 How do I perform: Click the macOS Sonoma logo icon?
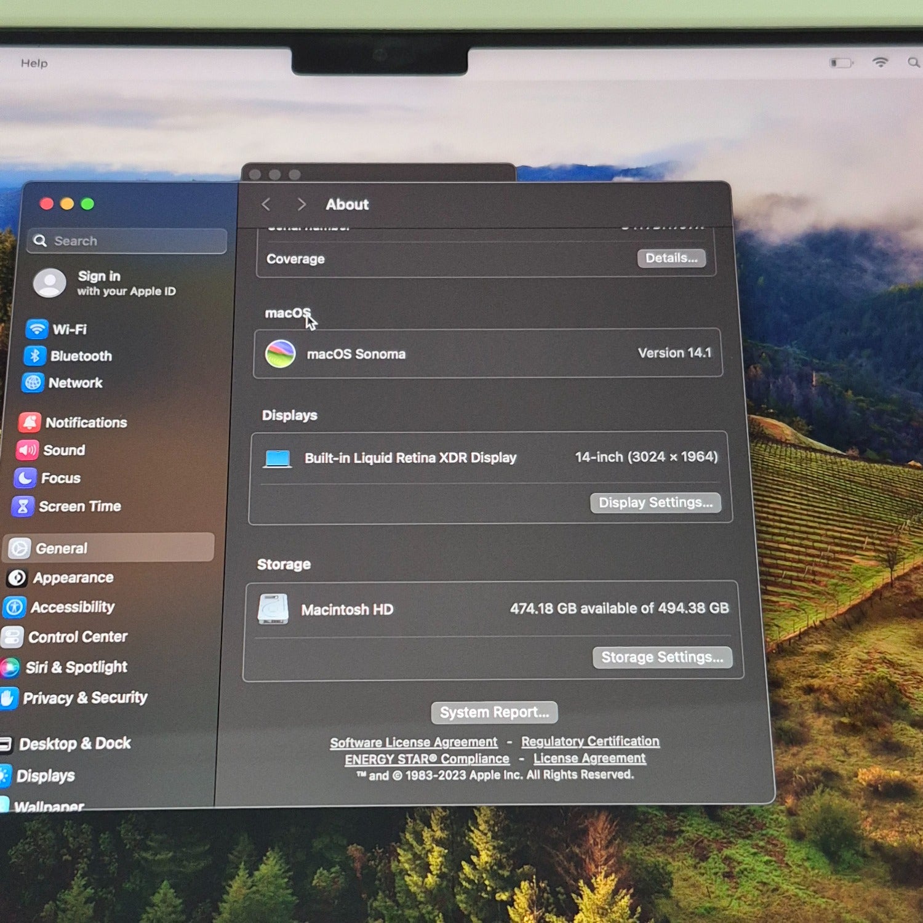(x=280, y=354)
